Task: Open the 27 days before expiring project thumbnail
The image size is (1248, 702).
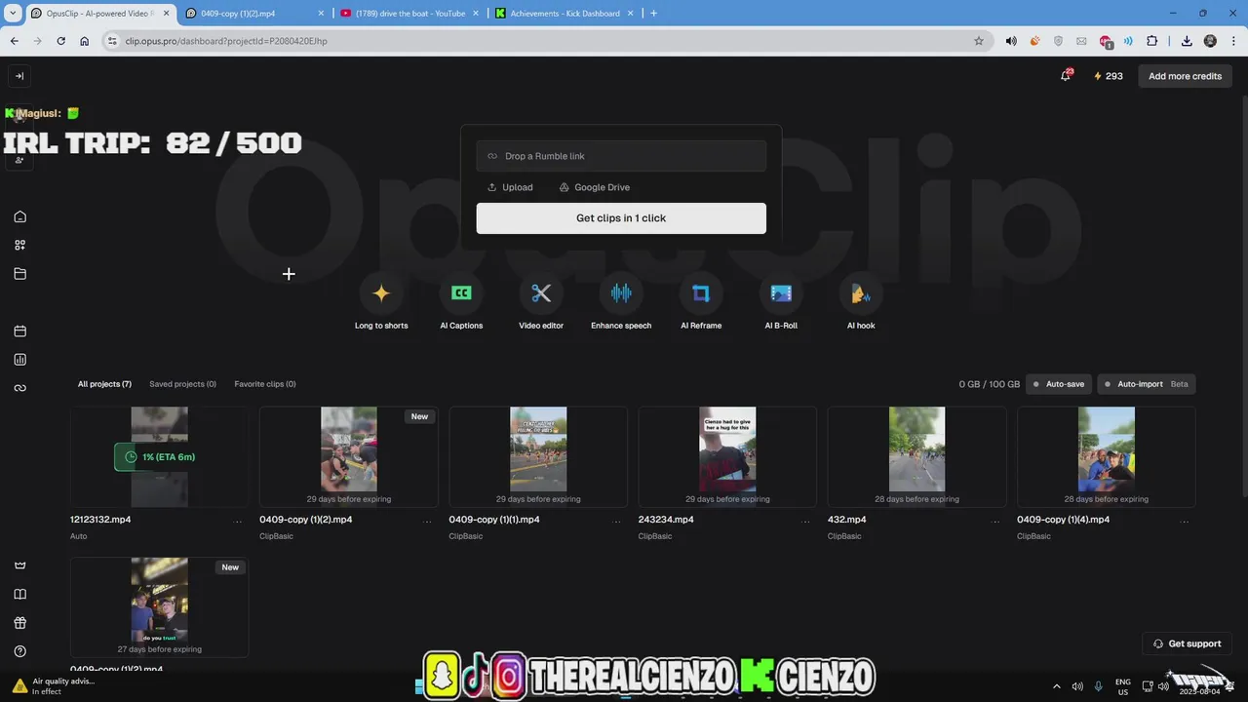Action: 159,606
